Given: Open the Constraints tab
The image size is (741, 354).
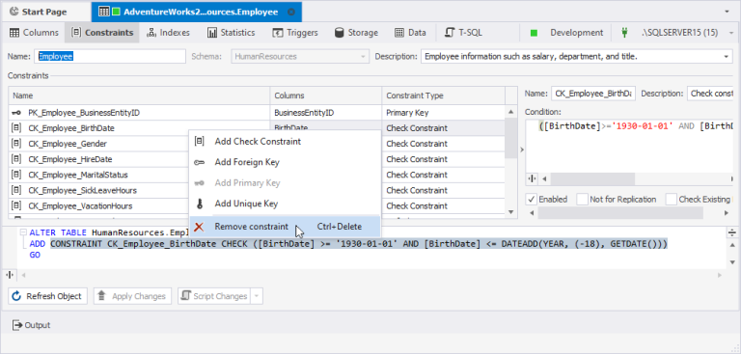Looking at the screenshot, I should pyautogui.click(x=102, y=33).
